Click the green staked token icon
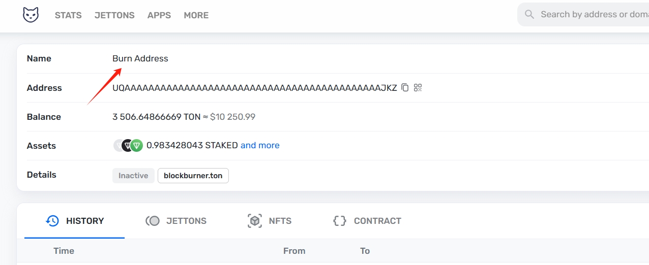The width and height of the screenshot is (649, 265). click(x=136, y=146)
